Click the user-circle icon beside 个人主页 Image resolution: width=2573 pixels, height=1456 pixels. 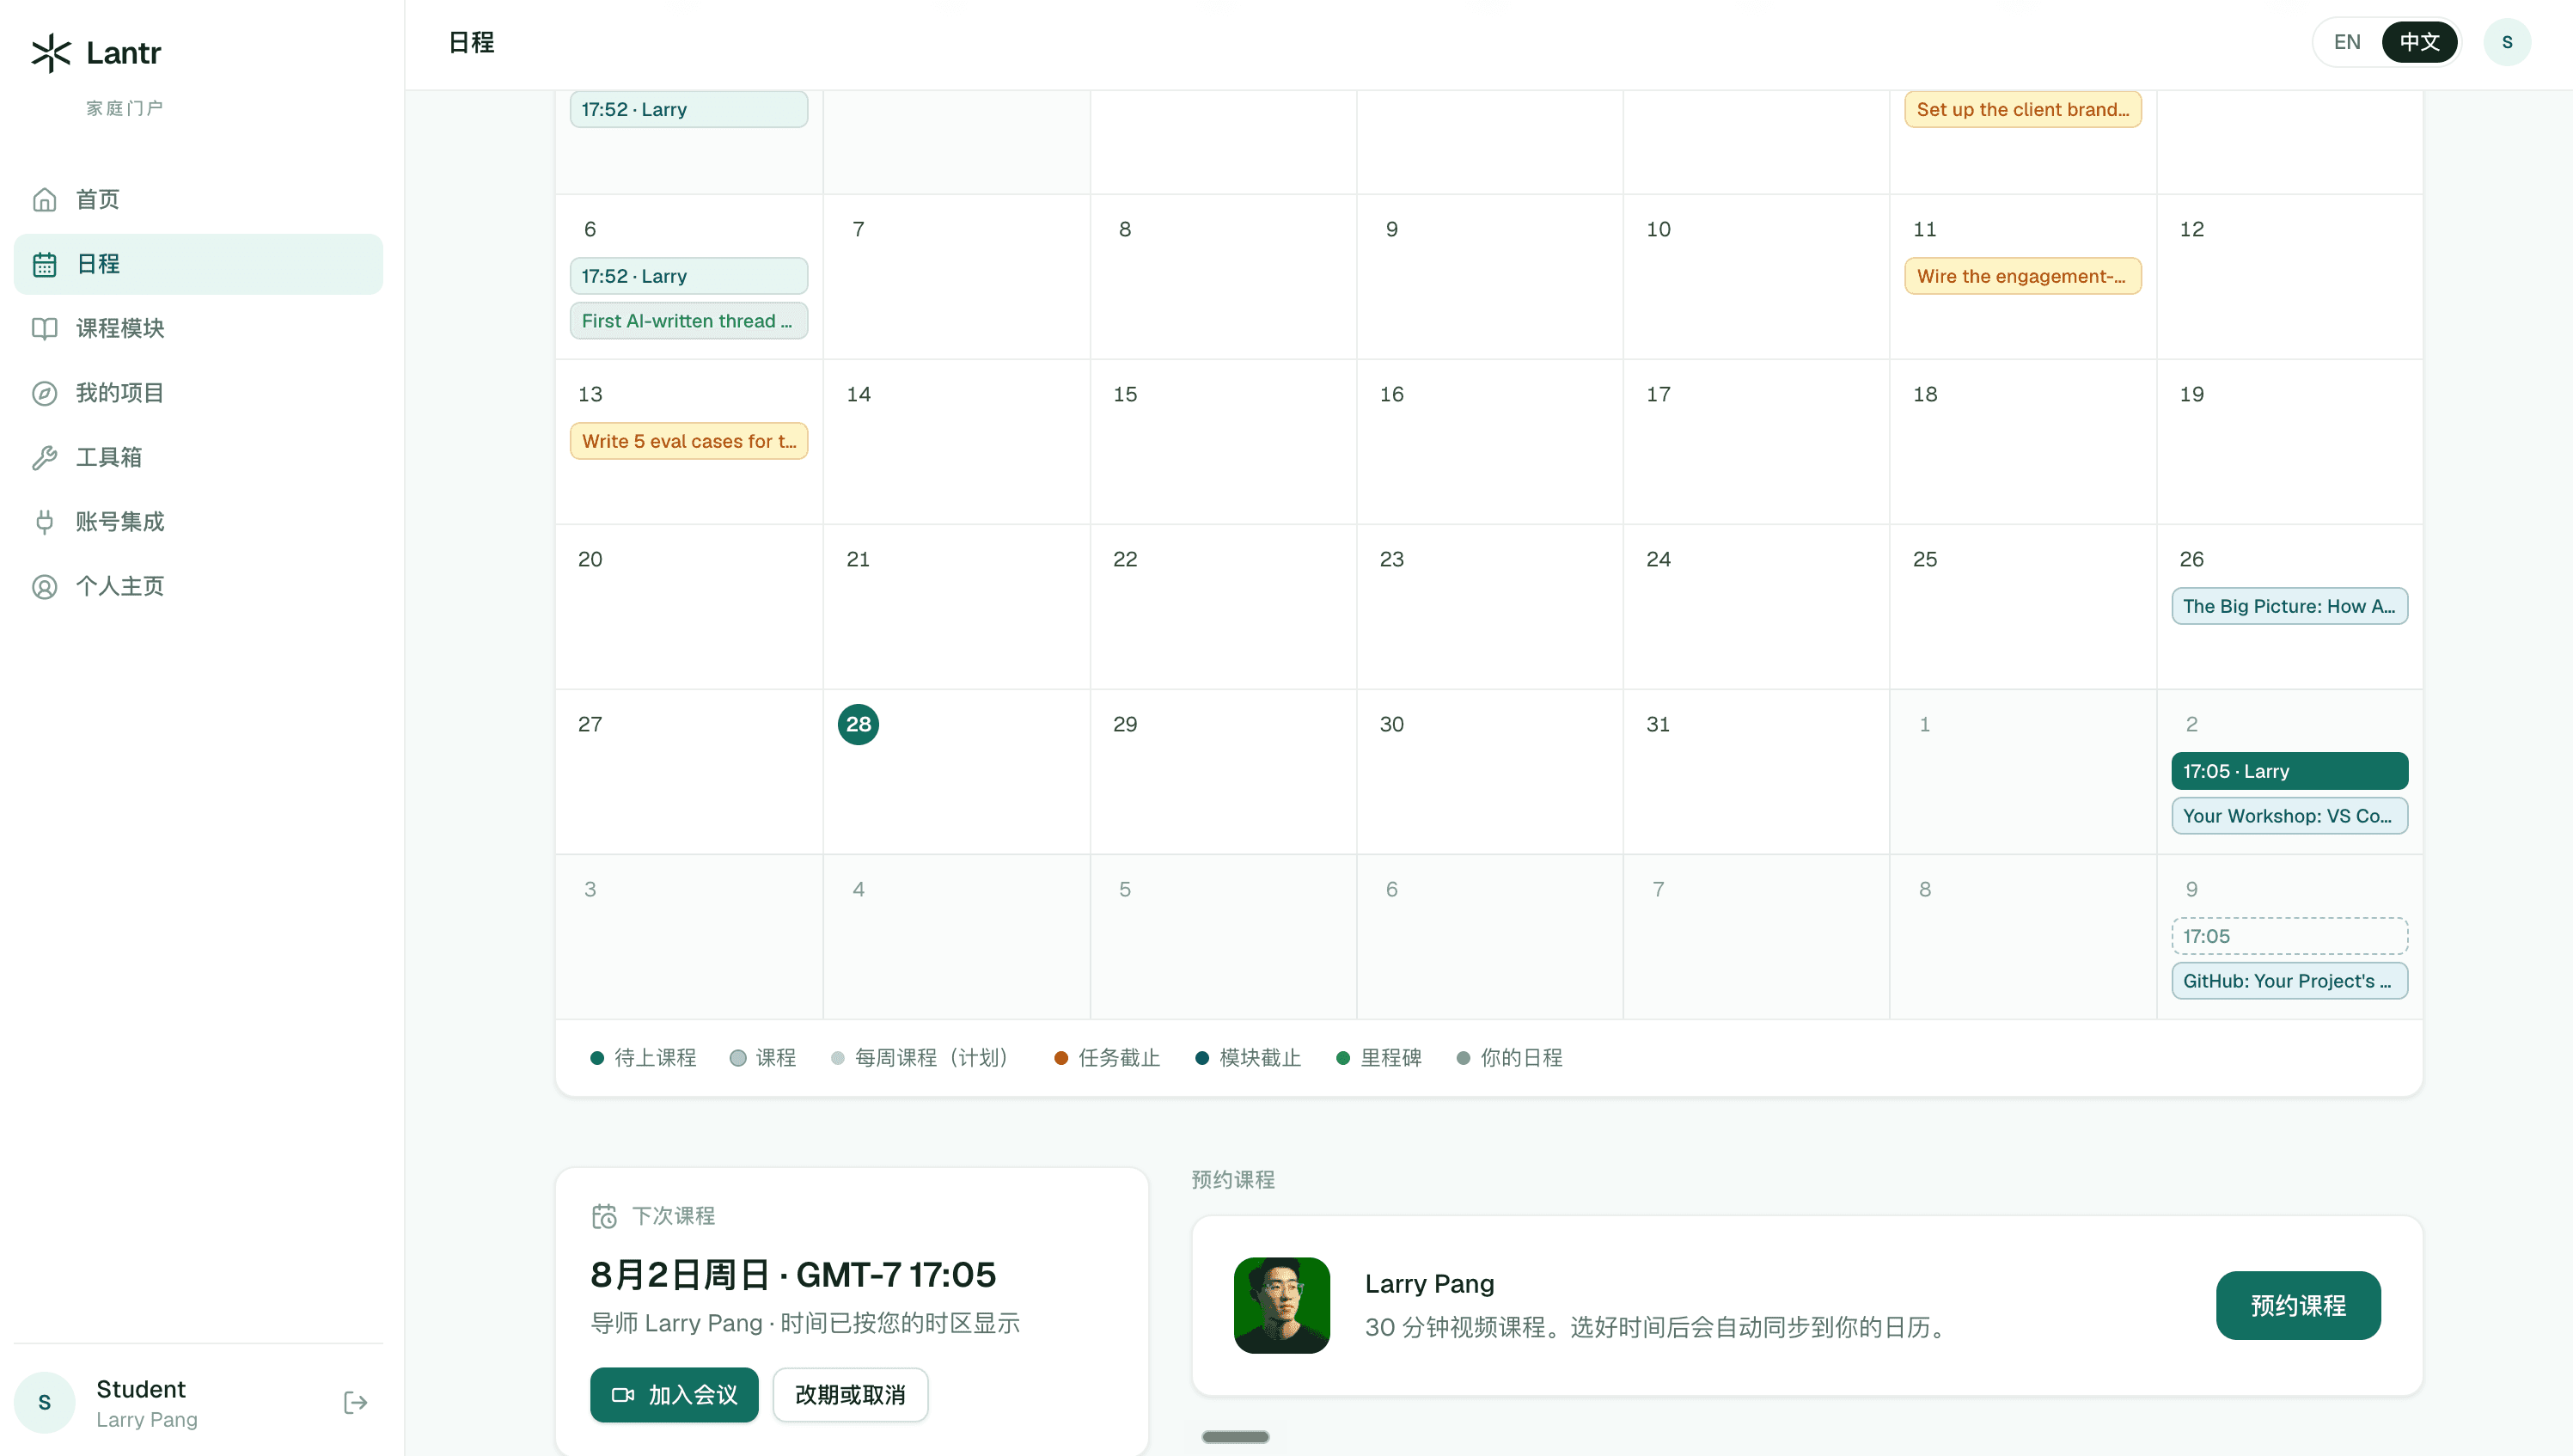point(44,586)
